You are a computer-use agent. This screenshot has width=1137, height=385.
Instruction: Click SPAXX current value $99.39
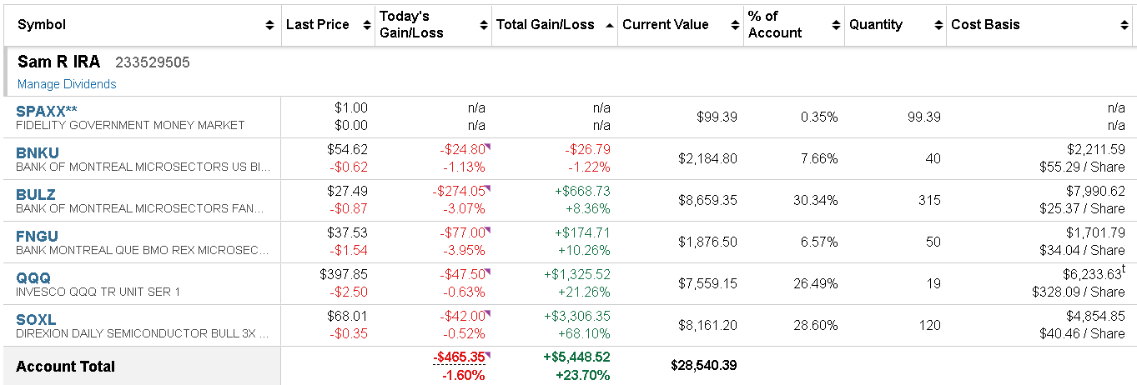coord(717,117)
